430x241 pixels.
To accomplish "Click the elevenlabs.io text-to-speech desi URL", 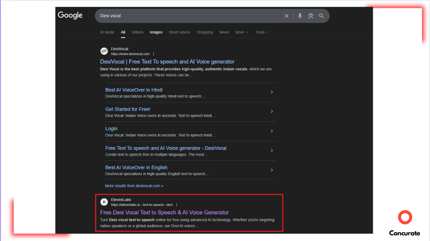I will point(142,204).
